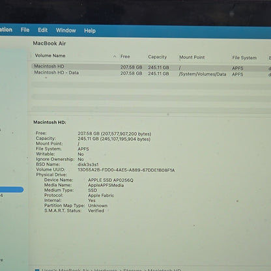Click the highlighted blue item in the sidebar
The image size is (271, 271).
click(x=12, y=190)
